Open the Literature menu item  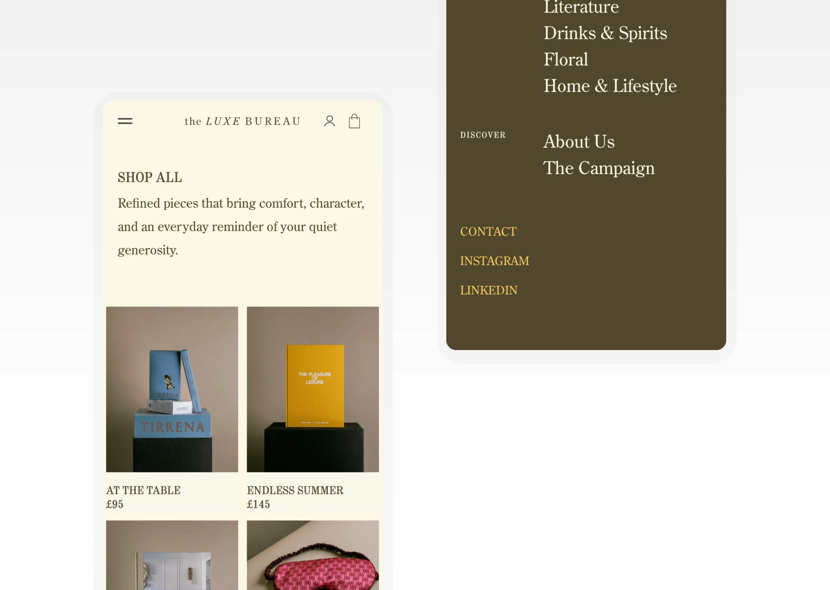[x=581, y=7]
